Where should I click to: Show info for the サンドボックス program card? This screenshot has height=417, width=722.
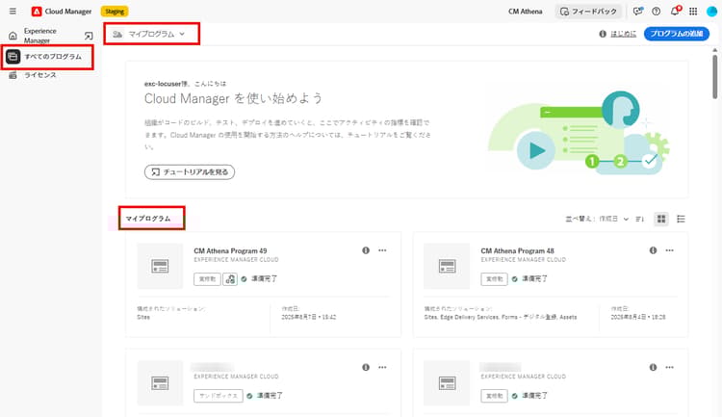click(366, 367)
